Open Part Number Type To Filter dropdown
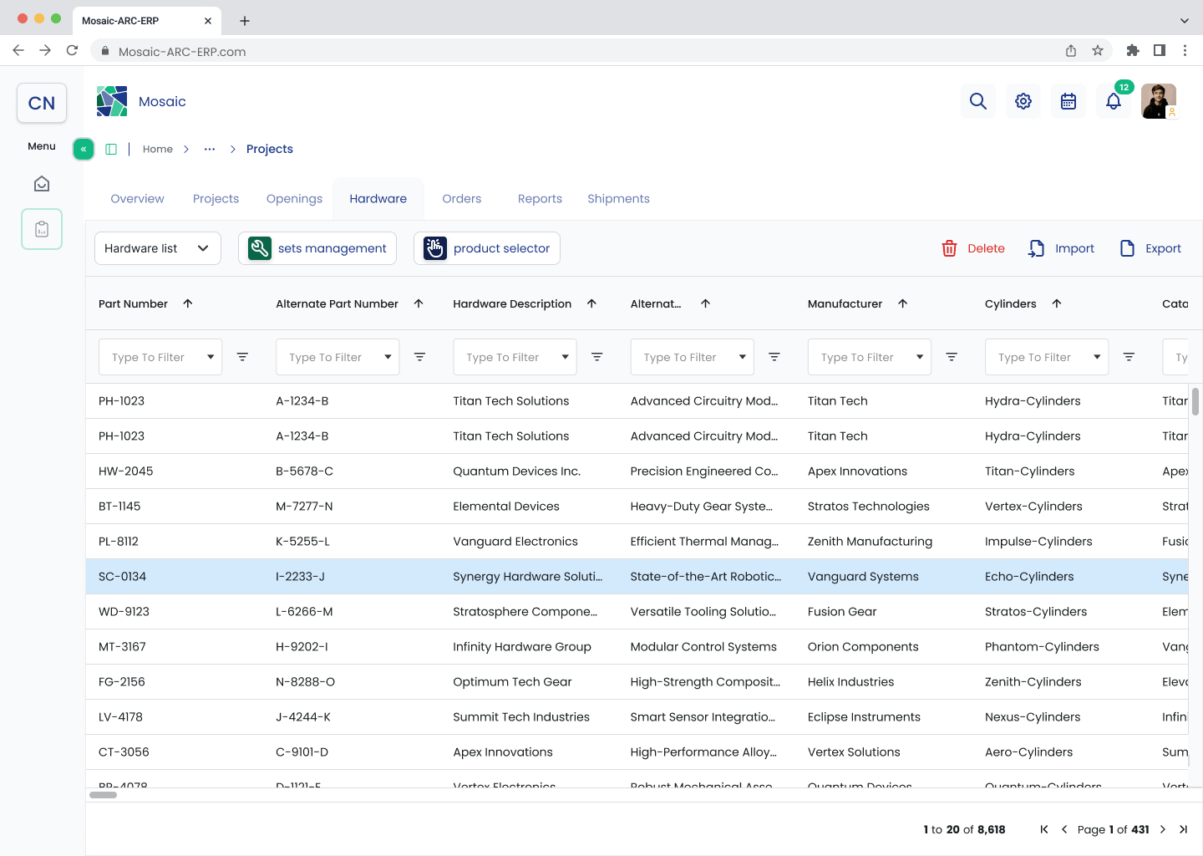This screenshot has height=856, width=1203. tap(160, 357)
